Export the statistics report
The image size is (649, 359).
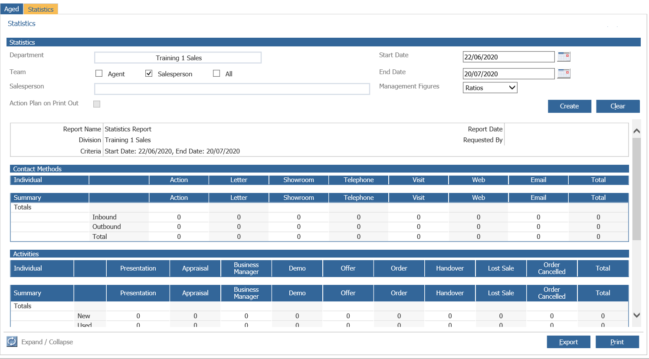click(x=568, y=342)
